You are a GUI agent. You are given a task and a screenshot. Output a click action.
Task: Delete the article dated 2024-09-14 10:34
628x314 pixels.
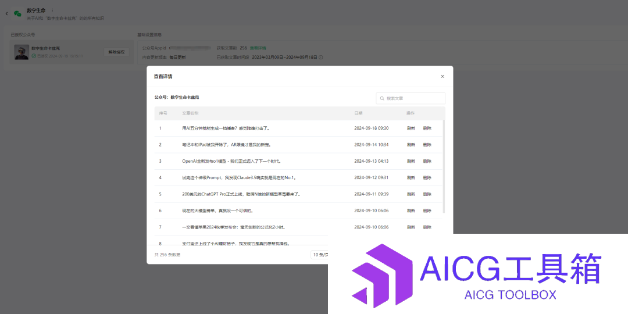(427, 145)
